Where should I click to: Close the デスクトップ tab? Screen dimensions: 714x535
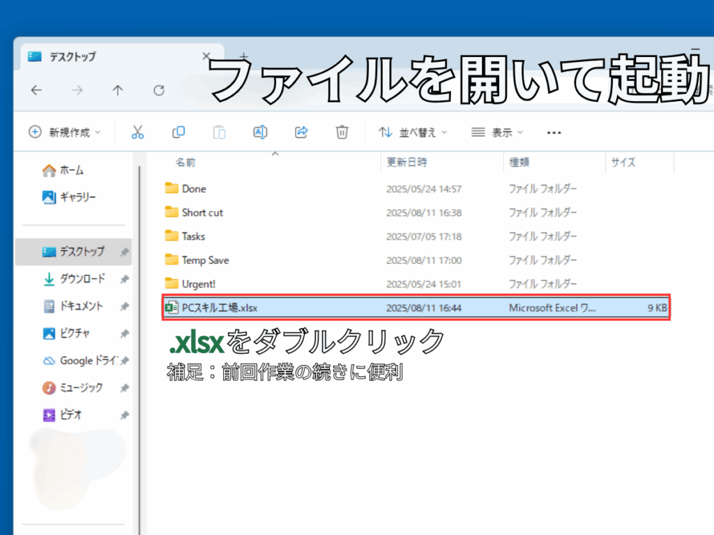click(206, 56)
